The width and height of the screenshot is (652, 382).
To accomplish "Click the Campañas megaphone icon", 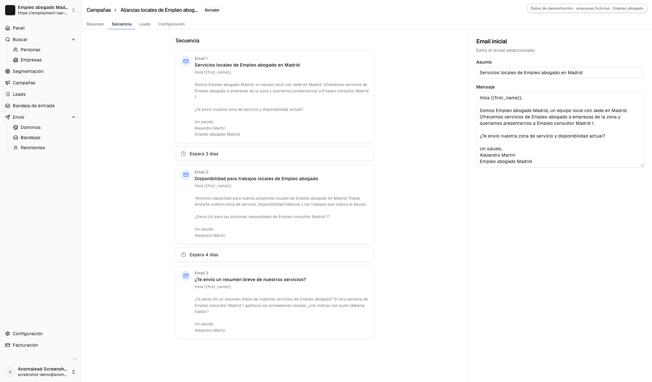I will click(8, 83).
